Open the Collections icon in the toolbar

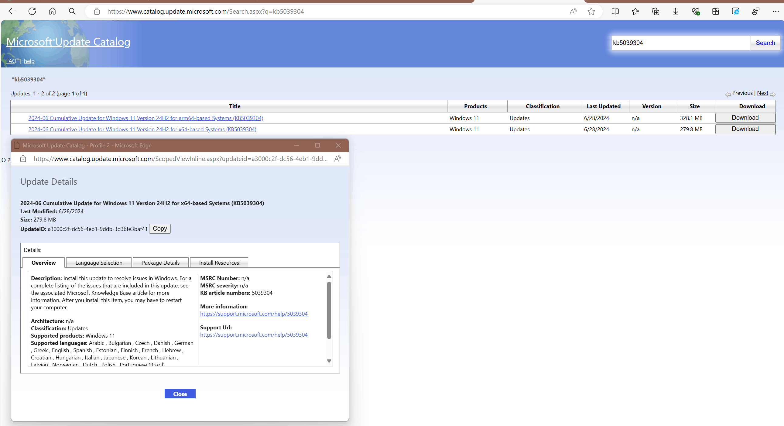[655, 11]
